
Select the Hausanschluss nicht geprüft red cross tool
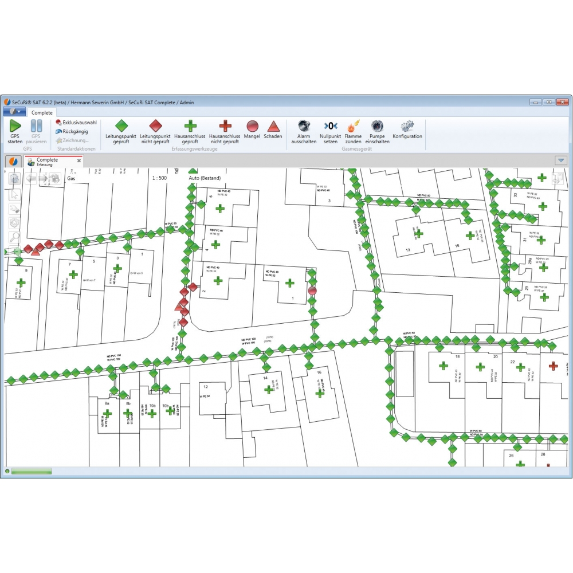coord(225,132)
